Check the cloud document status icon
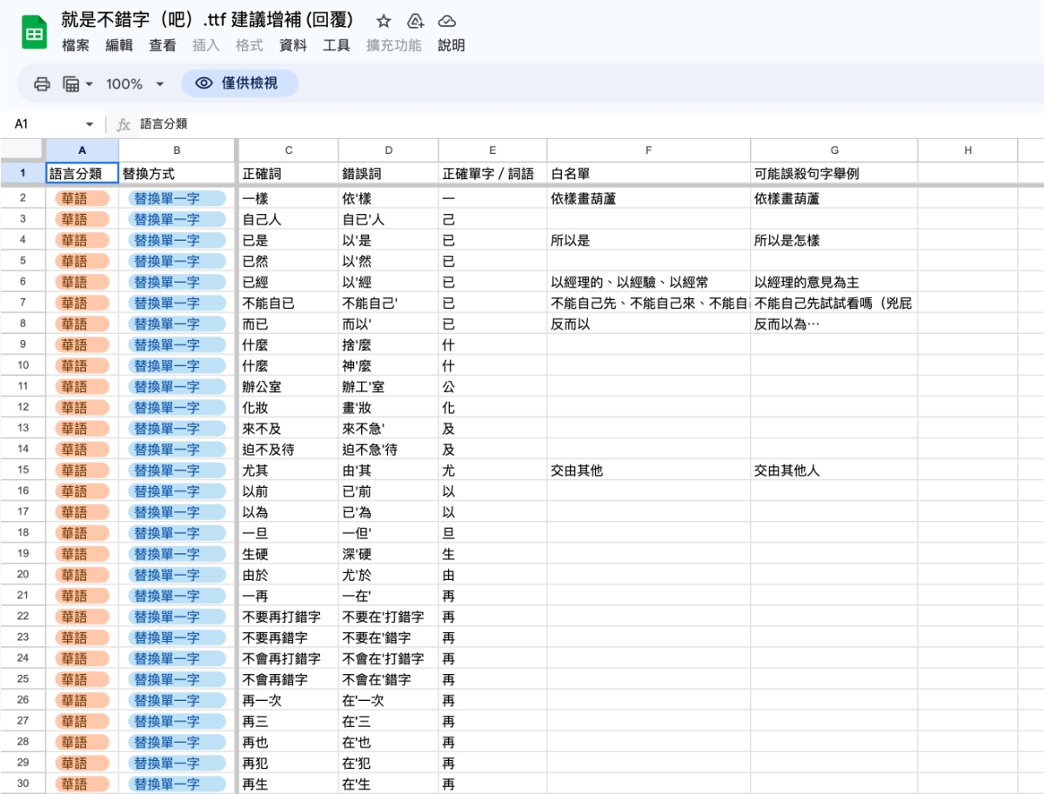Screen dimensions: 1044x794 446,22
